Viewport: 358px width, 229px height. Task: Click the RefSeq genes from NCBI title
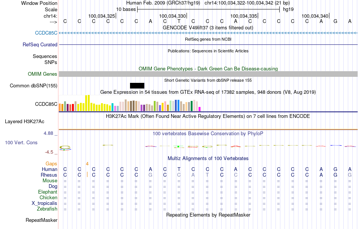[208, 39]
